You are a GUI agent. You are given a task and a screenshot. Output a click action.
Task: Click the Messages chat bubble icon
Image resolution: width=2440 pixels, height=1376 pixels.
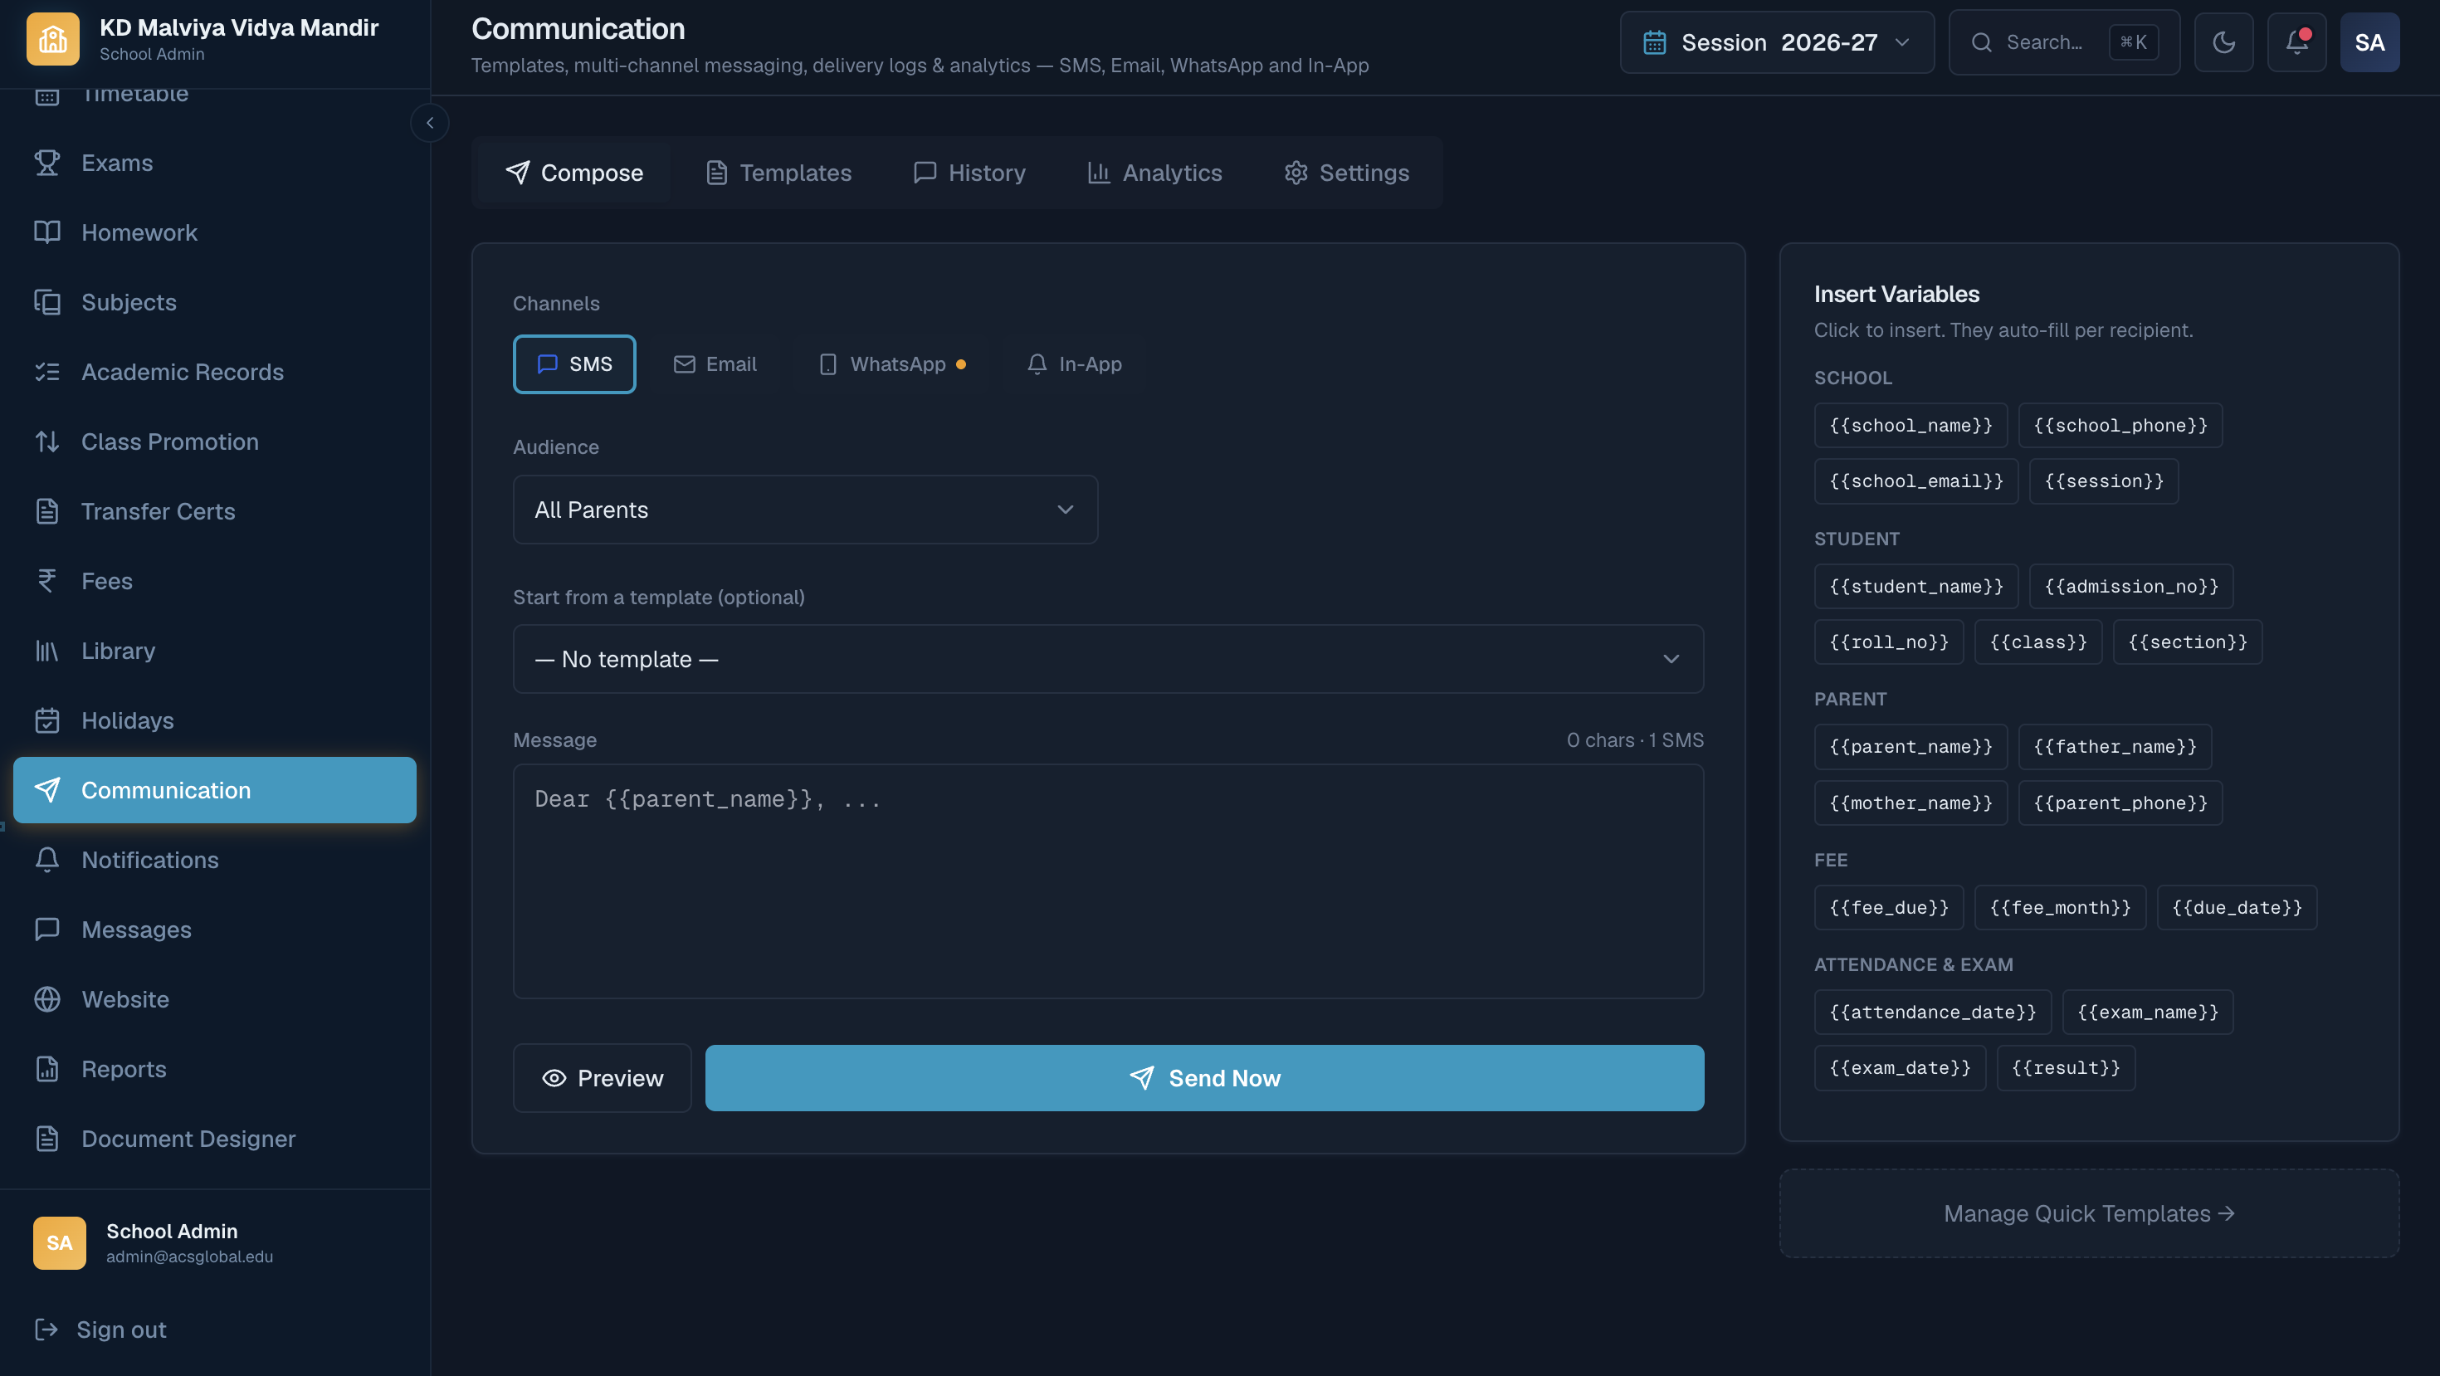(x=47, y=929)
